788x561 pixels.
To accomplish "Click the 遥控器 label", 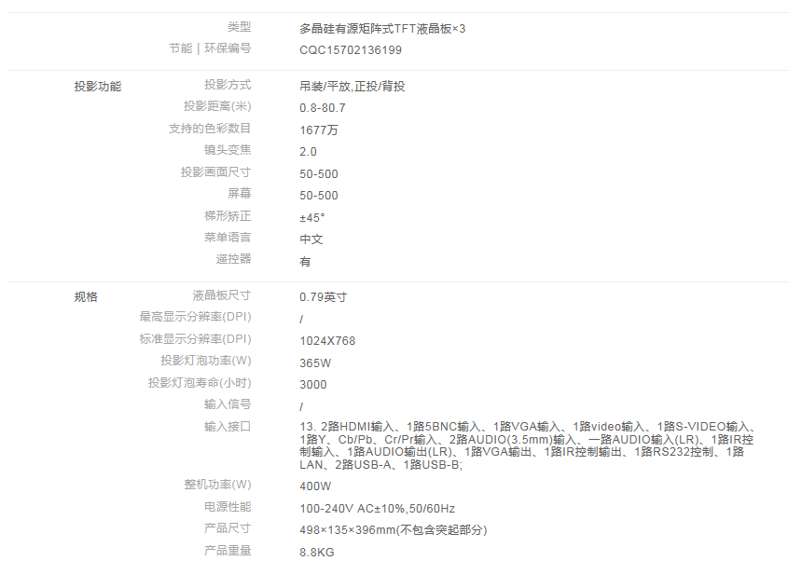I will (x=233, y=259).
